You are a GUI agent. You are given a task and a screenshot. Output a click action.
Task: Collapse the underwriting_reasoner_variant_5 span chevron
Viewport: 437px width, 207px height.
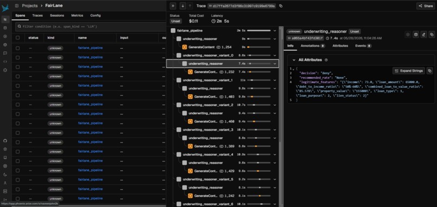point(275,179)
